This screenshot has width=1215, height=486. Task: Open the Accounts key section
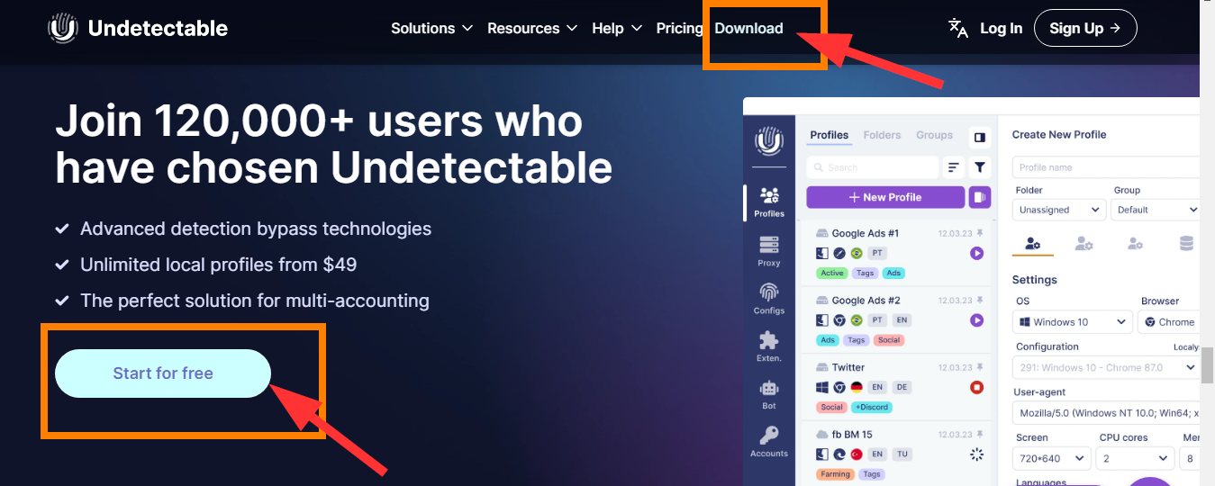(x=769, y=442)
